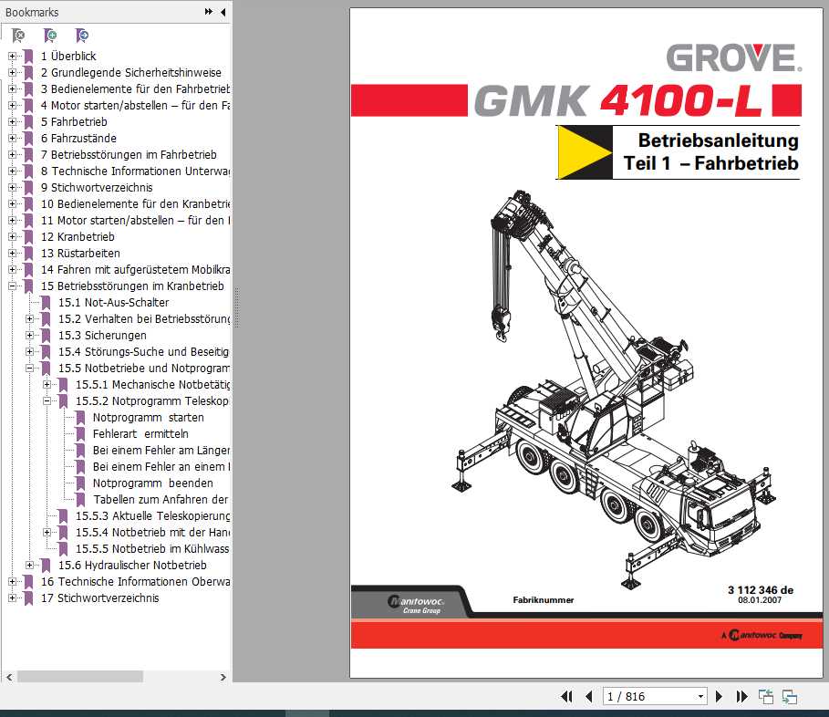Return to the previous view

coord(766,696)
